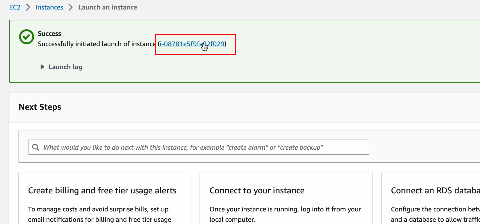Click the 'Next Steps' heading
This screenshot has width=480, height=224.
tap(40, 107)
